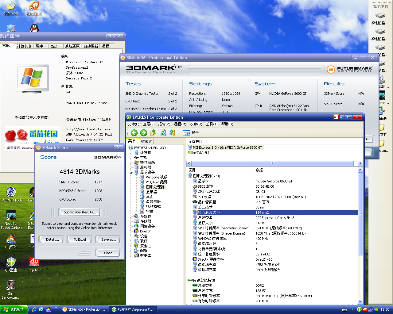Click the details pane scroll-up arrow

coord(360,170)
